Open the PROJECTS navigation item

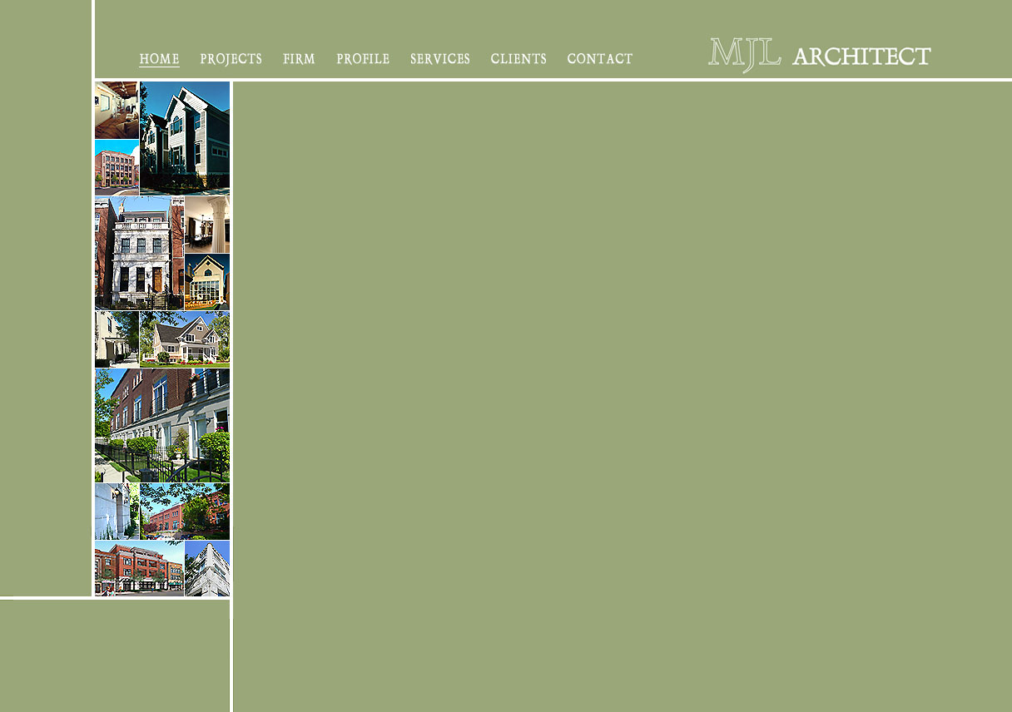tap(231, 59)
